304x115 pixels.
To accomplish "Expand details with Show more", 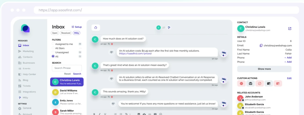I will (264, 69).
